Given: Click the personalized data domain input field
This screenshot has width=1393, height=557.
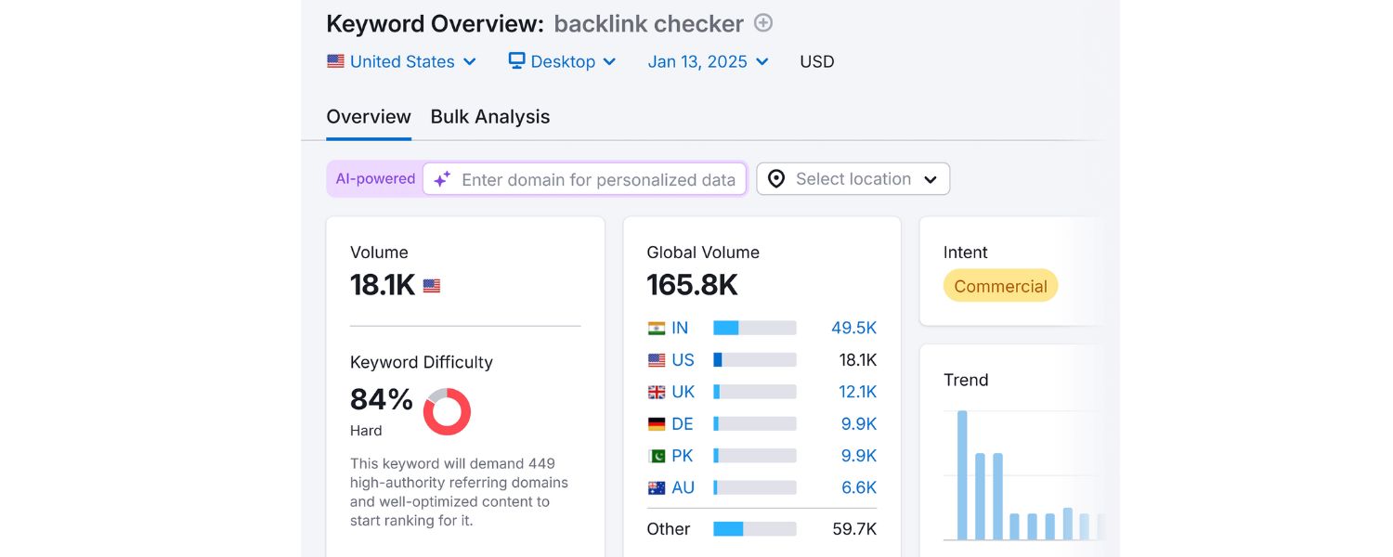Looking at the screenshot, I should [594, 178].
